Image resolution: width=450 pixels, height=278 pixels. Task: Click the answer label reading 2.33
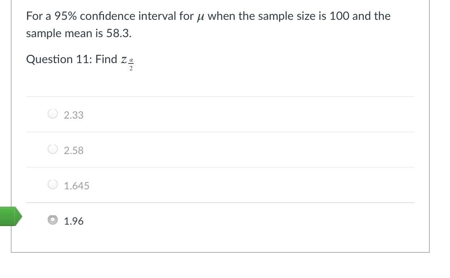pyautogui.click(x=73, y=115)
